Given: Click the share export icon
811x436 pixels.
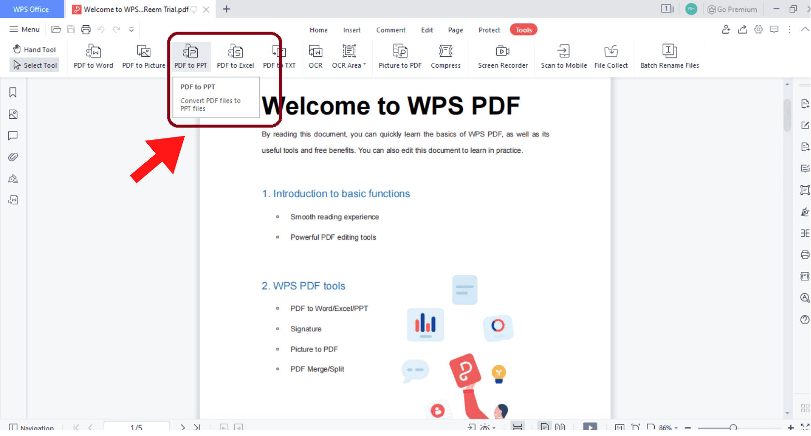Looking at the screenshot, I should pyautogui.click(x=742, y=30).
